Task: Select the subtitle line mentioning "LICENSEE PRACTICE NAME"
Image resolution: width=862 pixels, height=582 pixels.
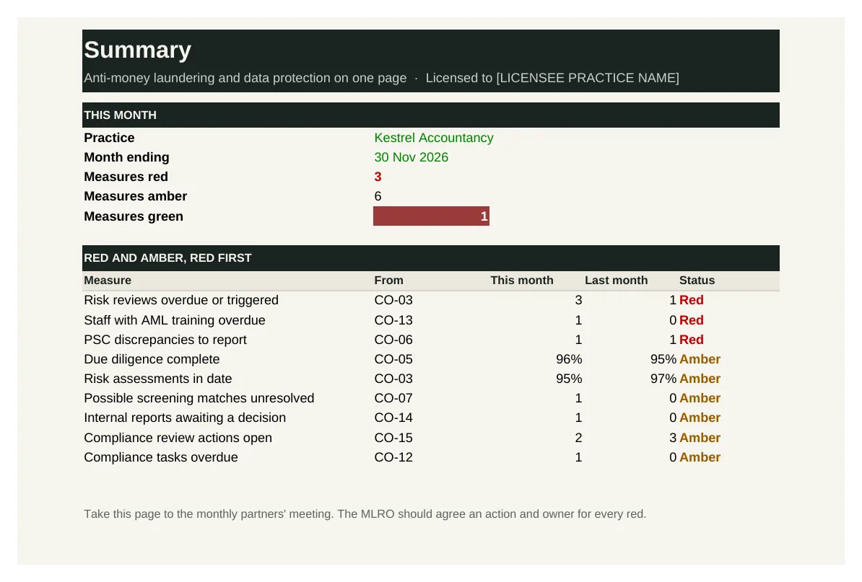Action: tap(381, 78)
